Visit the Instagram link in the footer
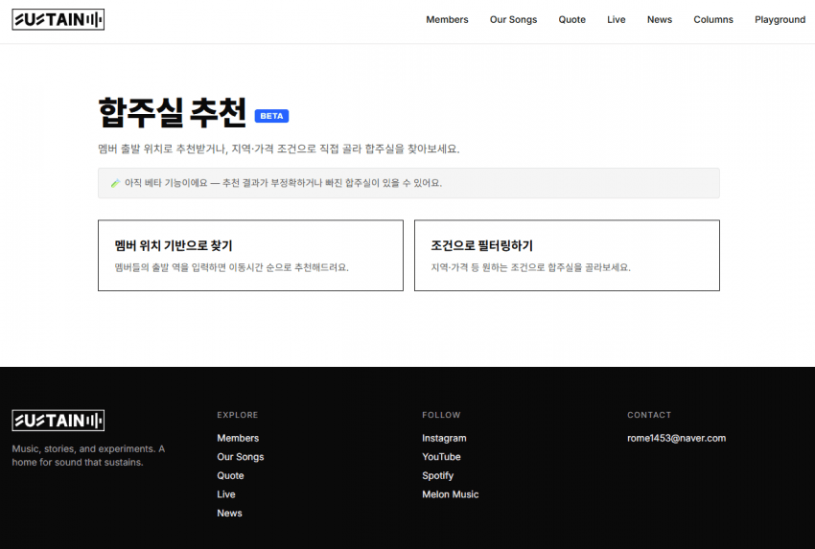 pos(444,438)
